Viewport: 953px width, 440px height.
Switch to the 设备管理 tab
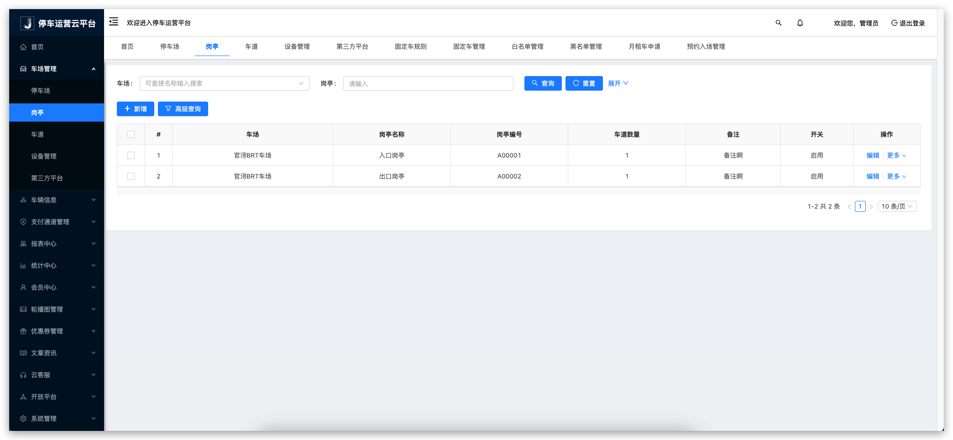[297, 46]
